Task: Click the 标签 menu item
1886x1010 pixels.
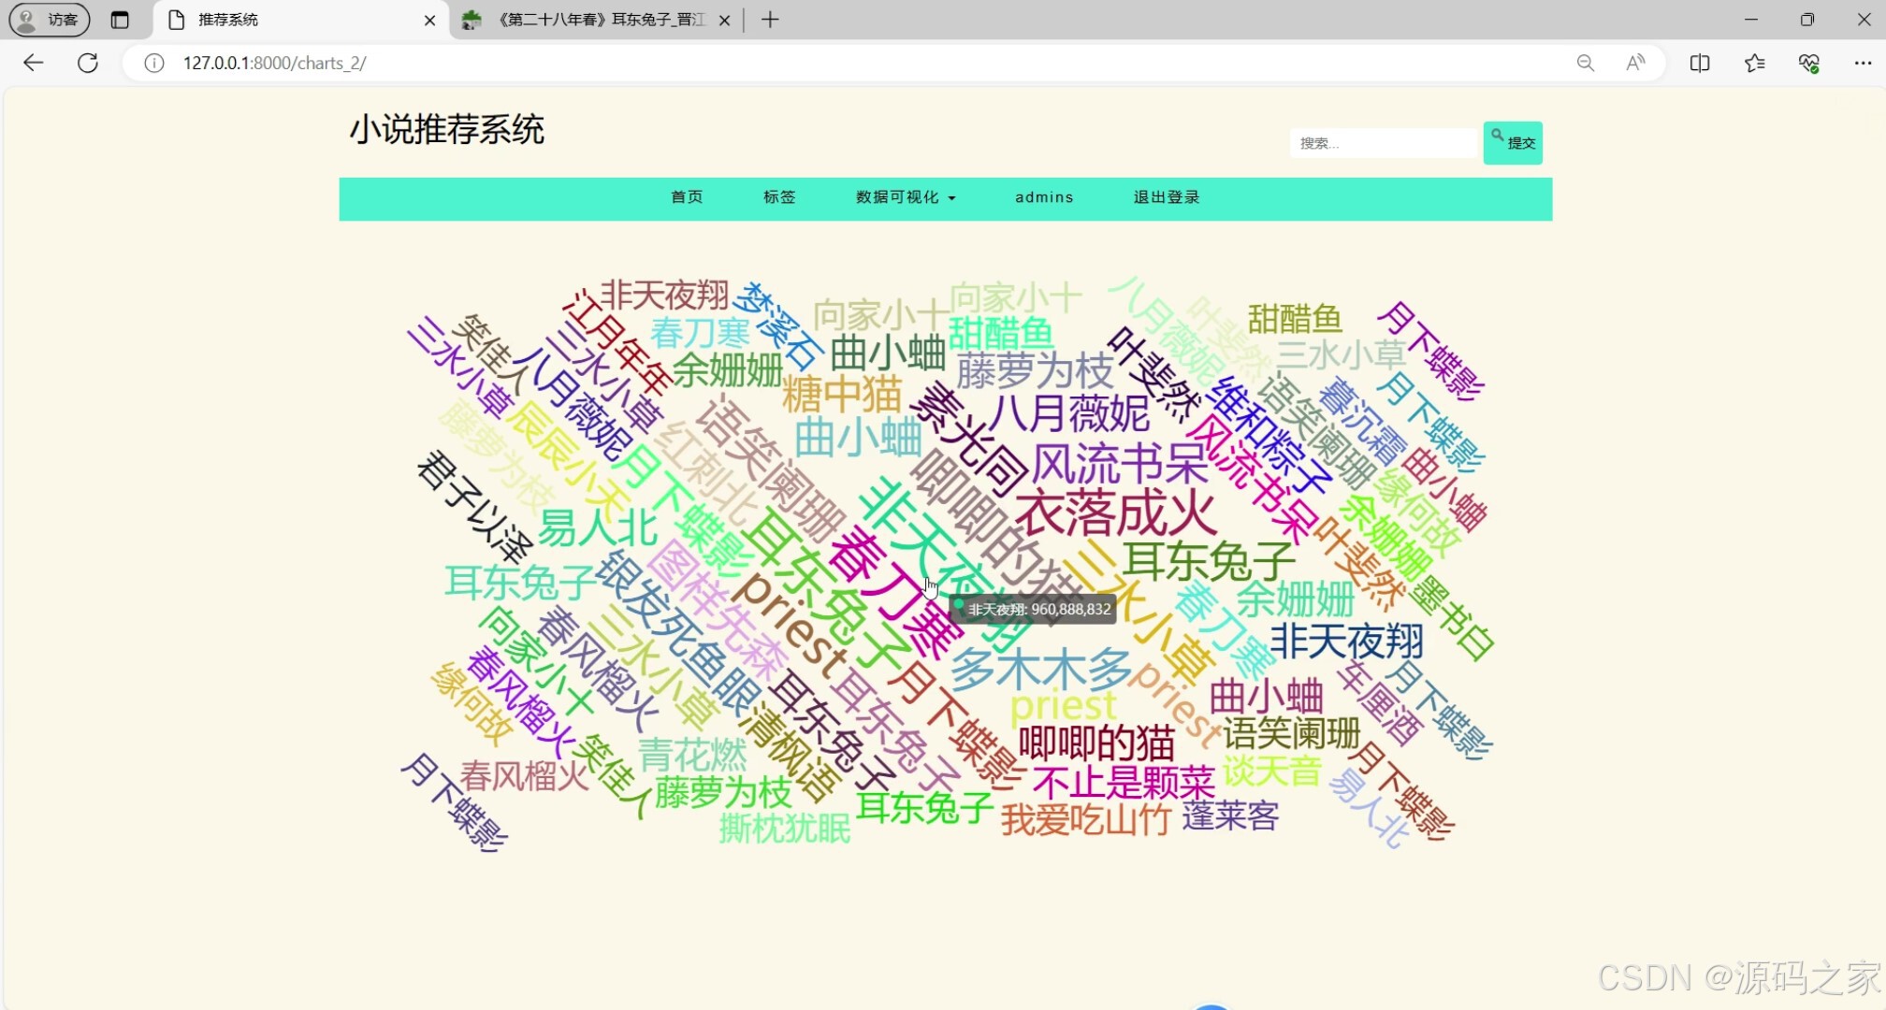Action: point(778,197)
